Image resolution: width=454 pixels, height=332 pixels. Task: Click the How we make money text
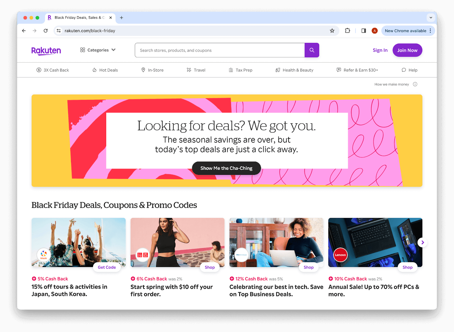[392, 84]
